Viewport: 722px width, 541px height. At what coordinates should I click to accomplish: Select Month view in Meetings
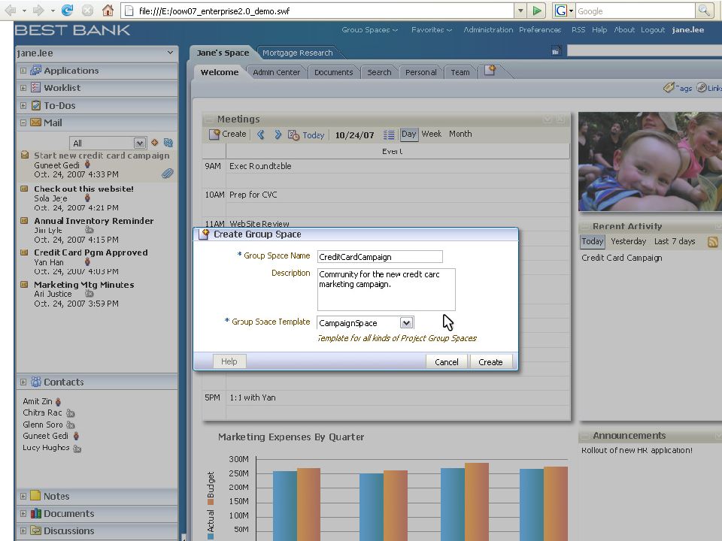pos(460,134)
